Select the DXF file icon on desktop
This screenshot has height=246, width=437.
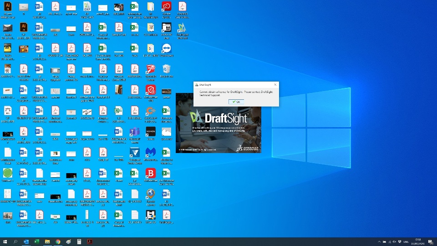(87, 10)
